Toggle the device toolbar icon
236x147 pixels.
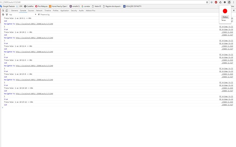point(7,11)
